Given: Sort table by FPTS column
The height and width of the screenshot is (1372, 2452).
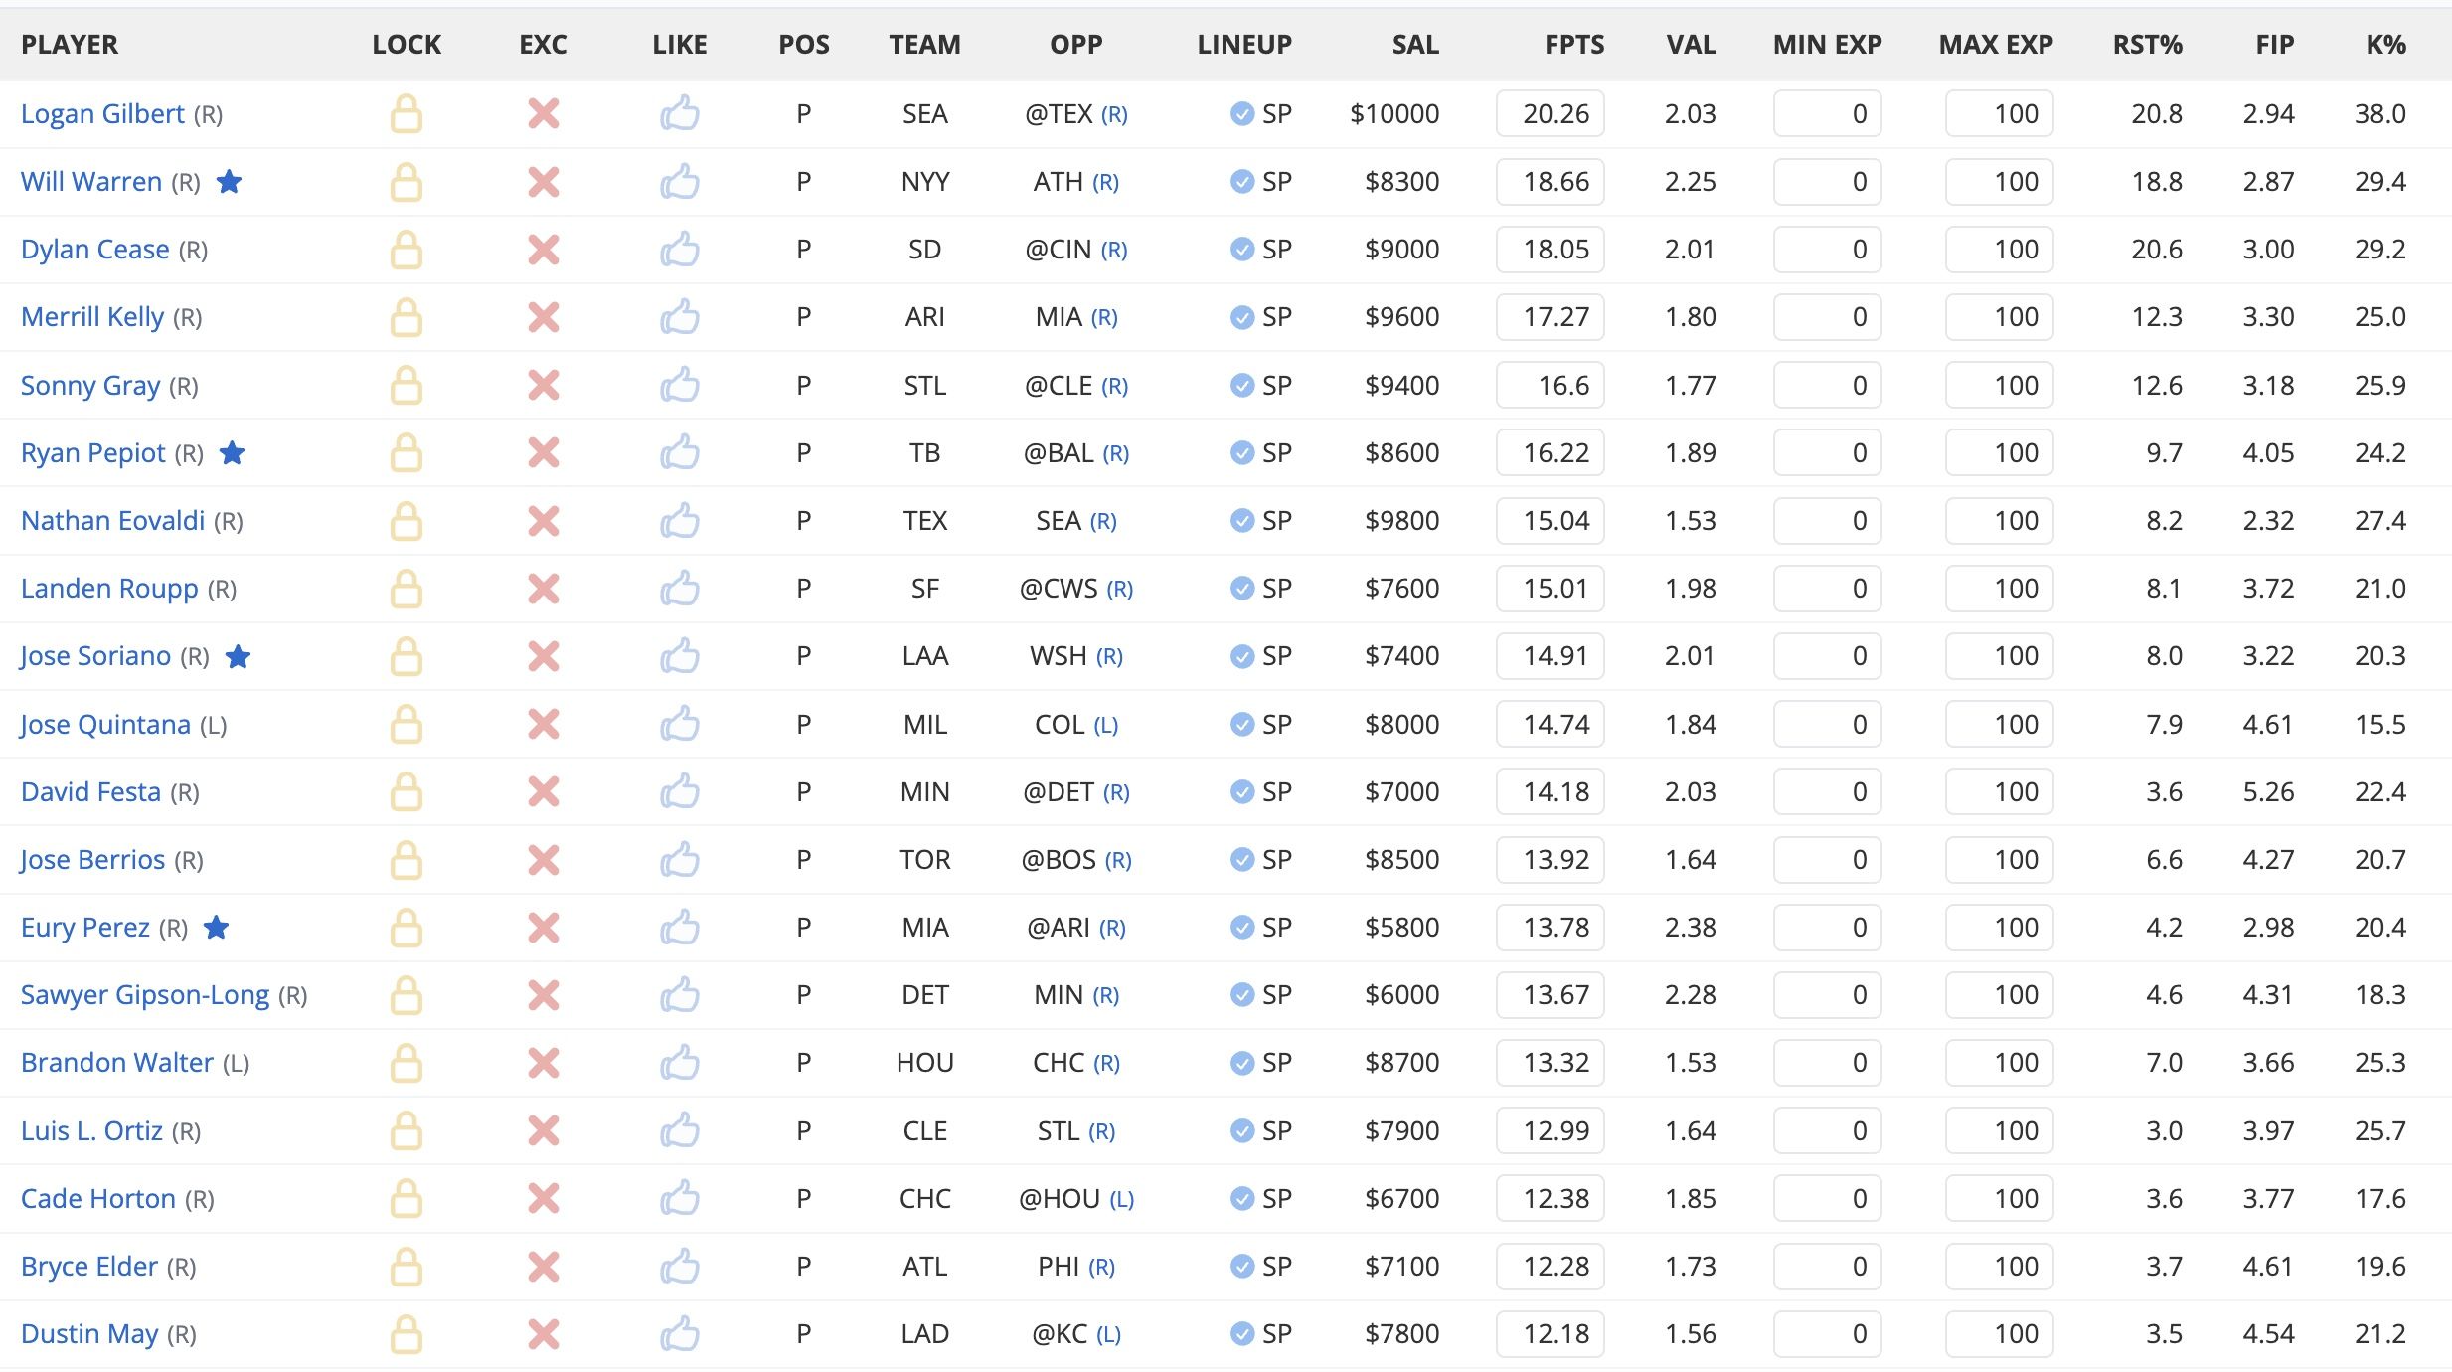Looking at the screenshot, I should tap(1574, 45).
